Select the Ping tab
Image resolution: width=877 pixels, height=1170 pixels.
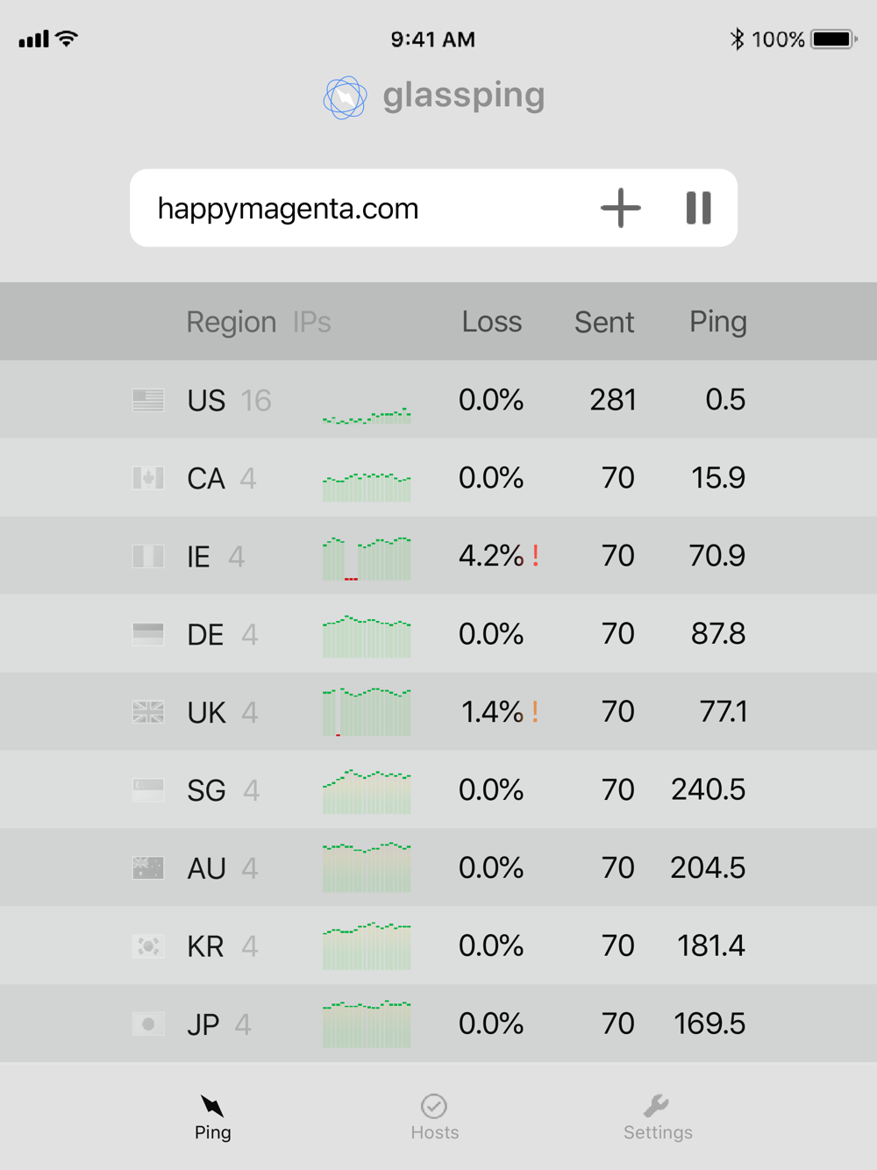tap(213, 1117)
